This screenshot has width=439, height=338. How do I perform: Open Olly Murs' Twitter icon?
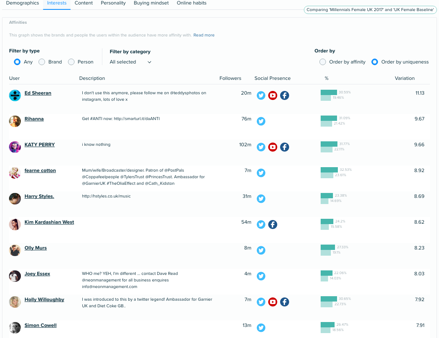(261, 250)
